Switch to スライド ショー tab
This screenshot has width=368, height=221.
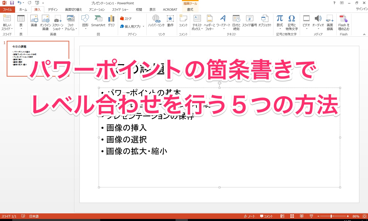click(x=120, y=9)
